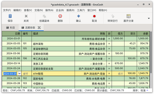Viewport: 154px width, 94px height.
Task: Select the 中国移动 description cell
Action: (53, 83)
